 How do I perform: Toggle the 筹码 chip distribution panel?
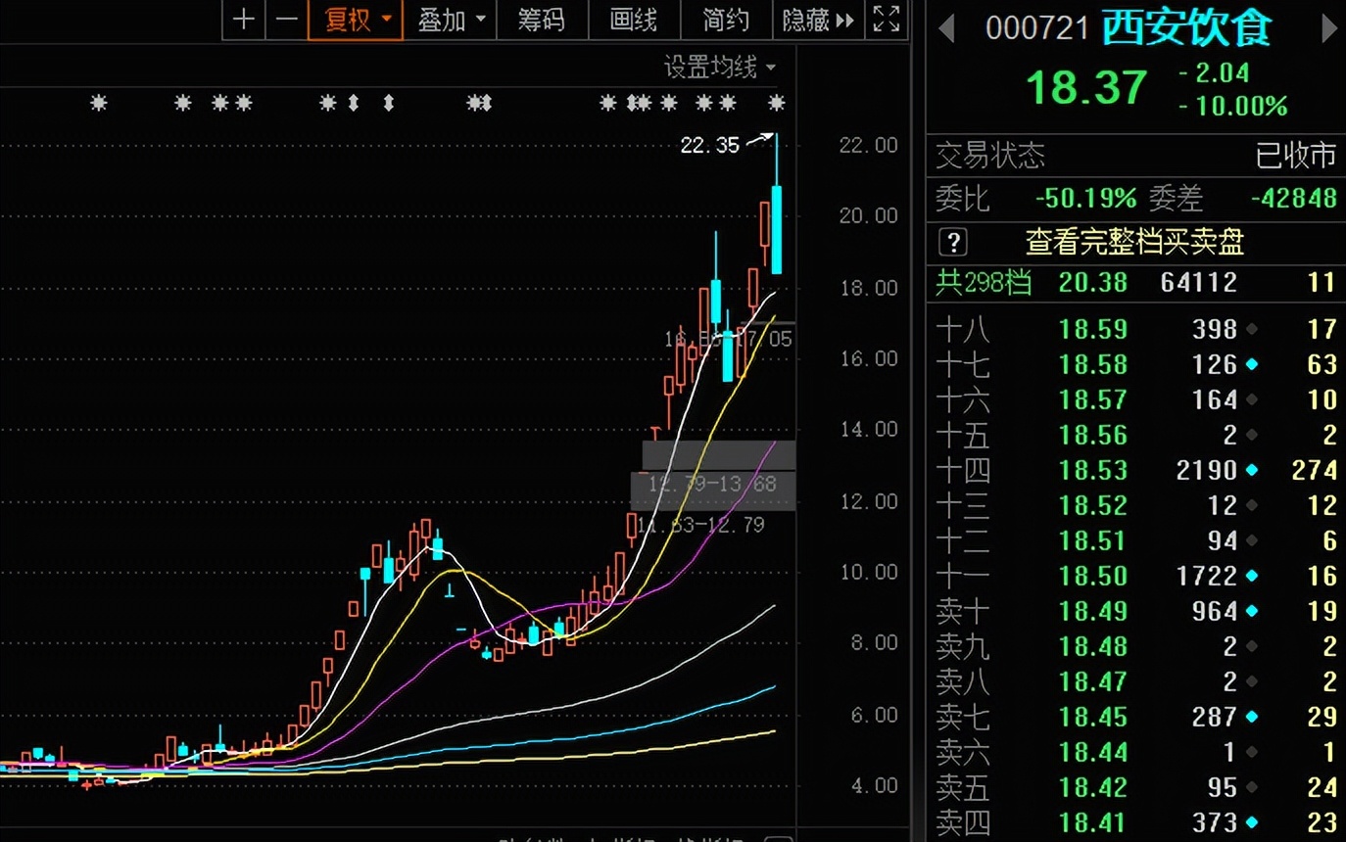[542, 20]
